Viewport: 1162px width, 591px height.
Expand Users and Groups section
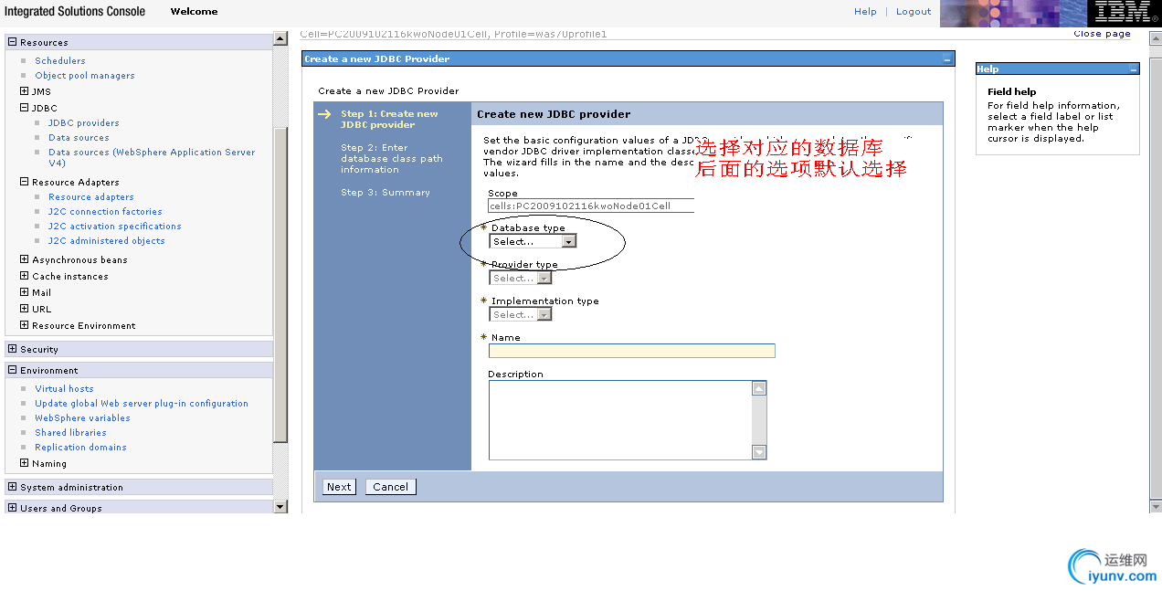12,508
